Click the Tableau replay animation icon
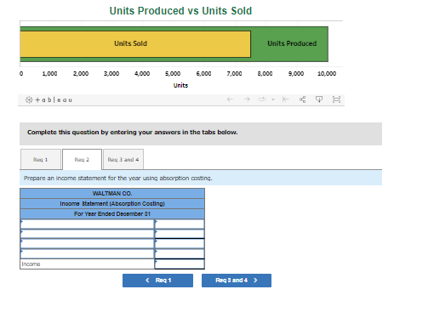The width and height of the screenshot is (434, 312). [x=262, y=99]
